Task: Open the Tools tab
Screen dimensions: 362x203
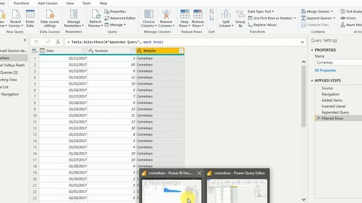Action: (x=87, y=3)
